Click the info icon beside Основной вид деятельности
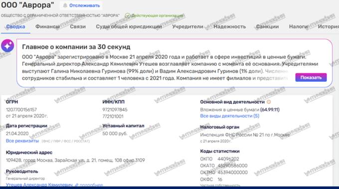339x189 pixels. click(269, 102)
